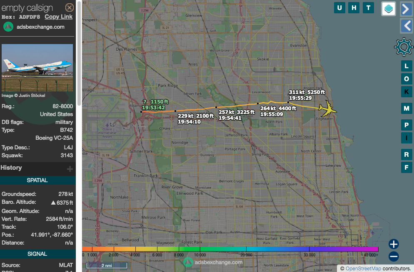Toggle the P map button

pyautogui.click(x=407, y=125)
